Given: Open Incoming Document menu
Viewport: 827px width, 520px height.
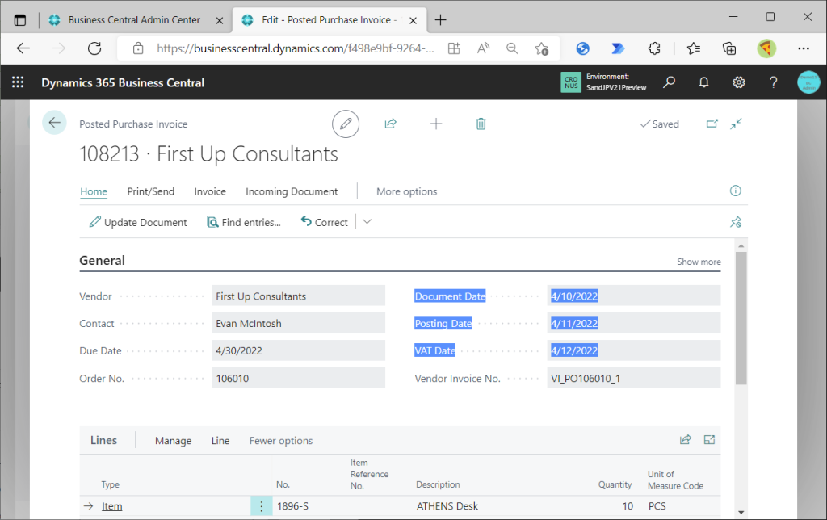Looking at the screenshot, I should 292,191.
